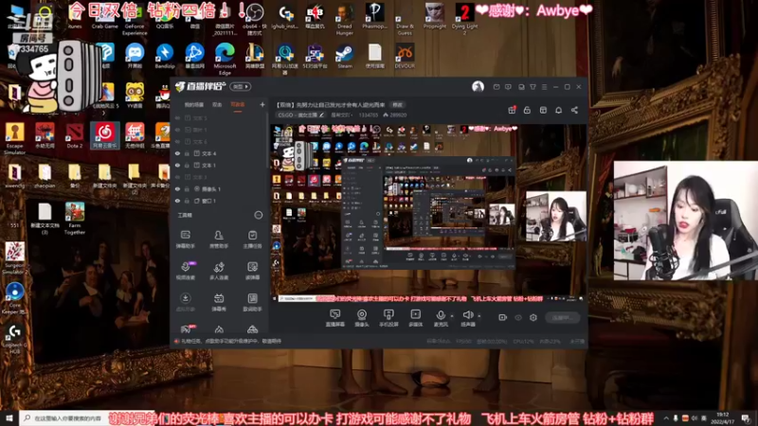Open the Steam desktop shortcut
This screenshot has width=758, height=426.
coord(345,56)
